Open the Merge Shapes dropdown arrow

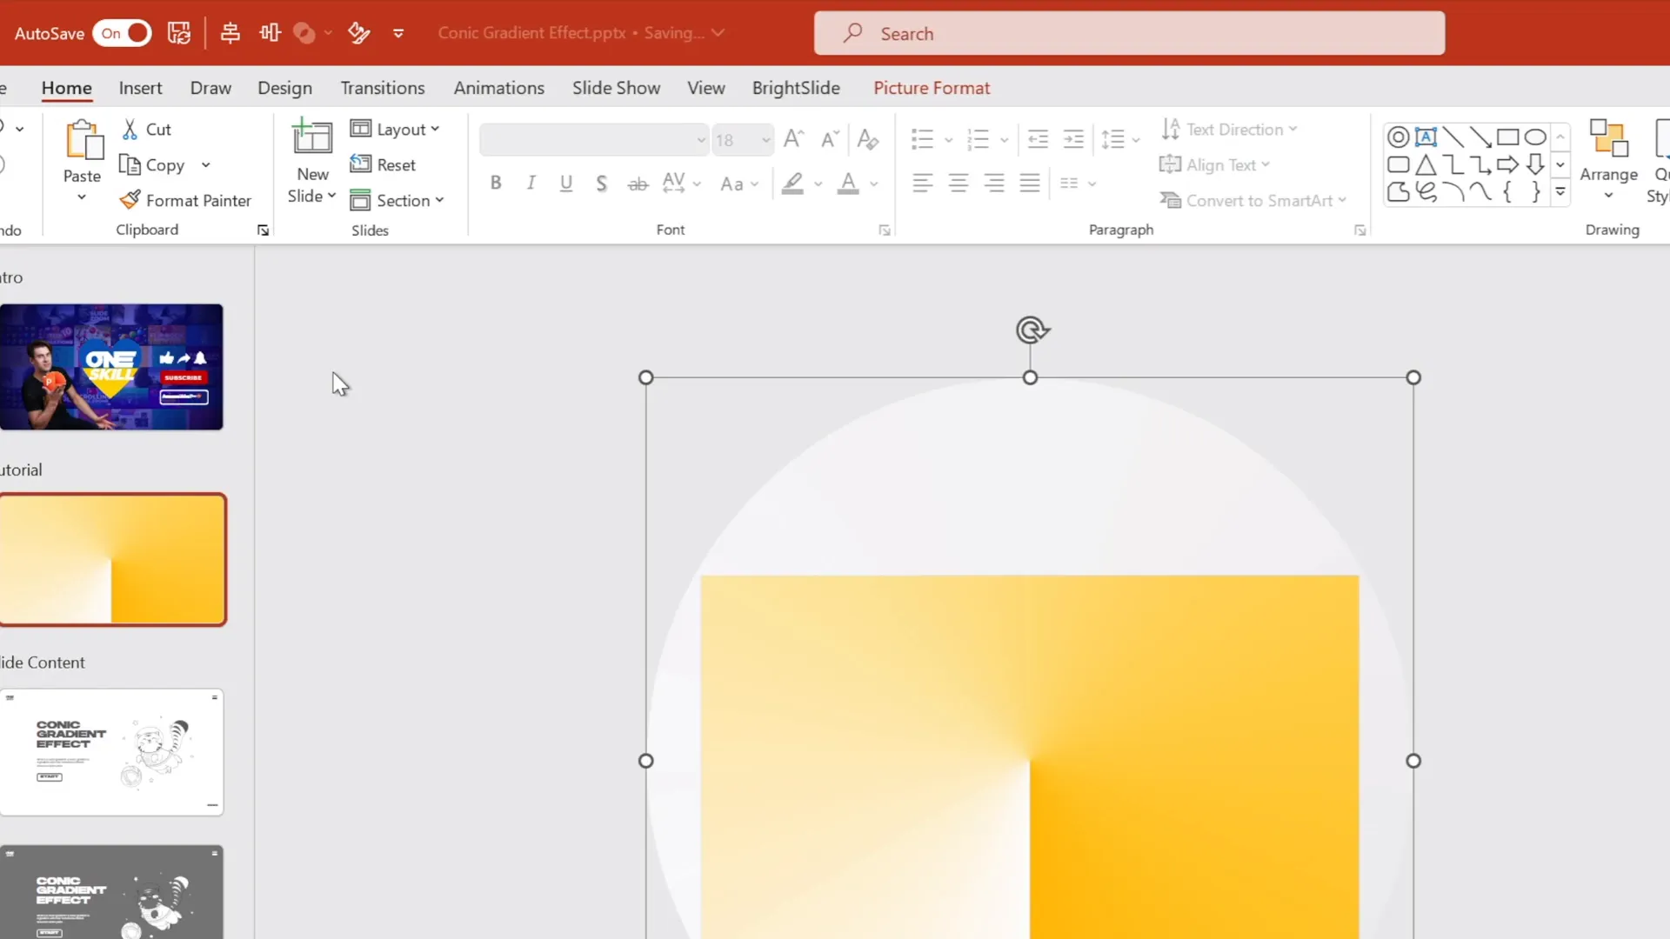coord(328,33)
